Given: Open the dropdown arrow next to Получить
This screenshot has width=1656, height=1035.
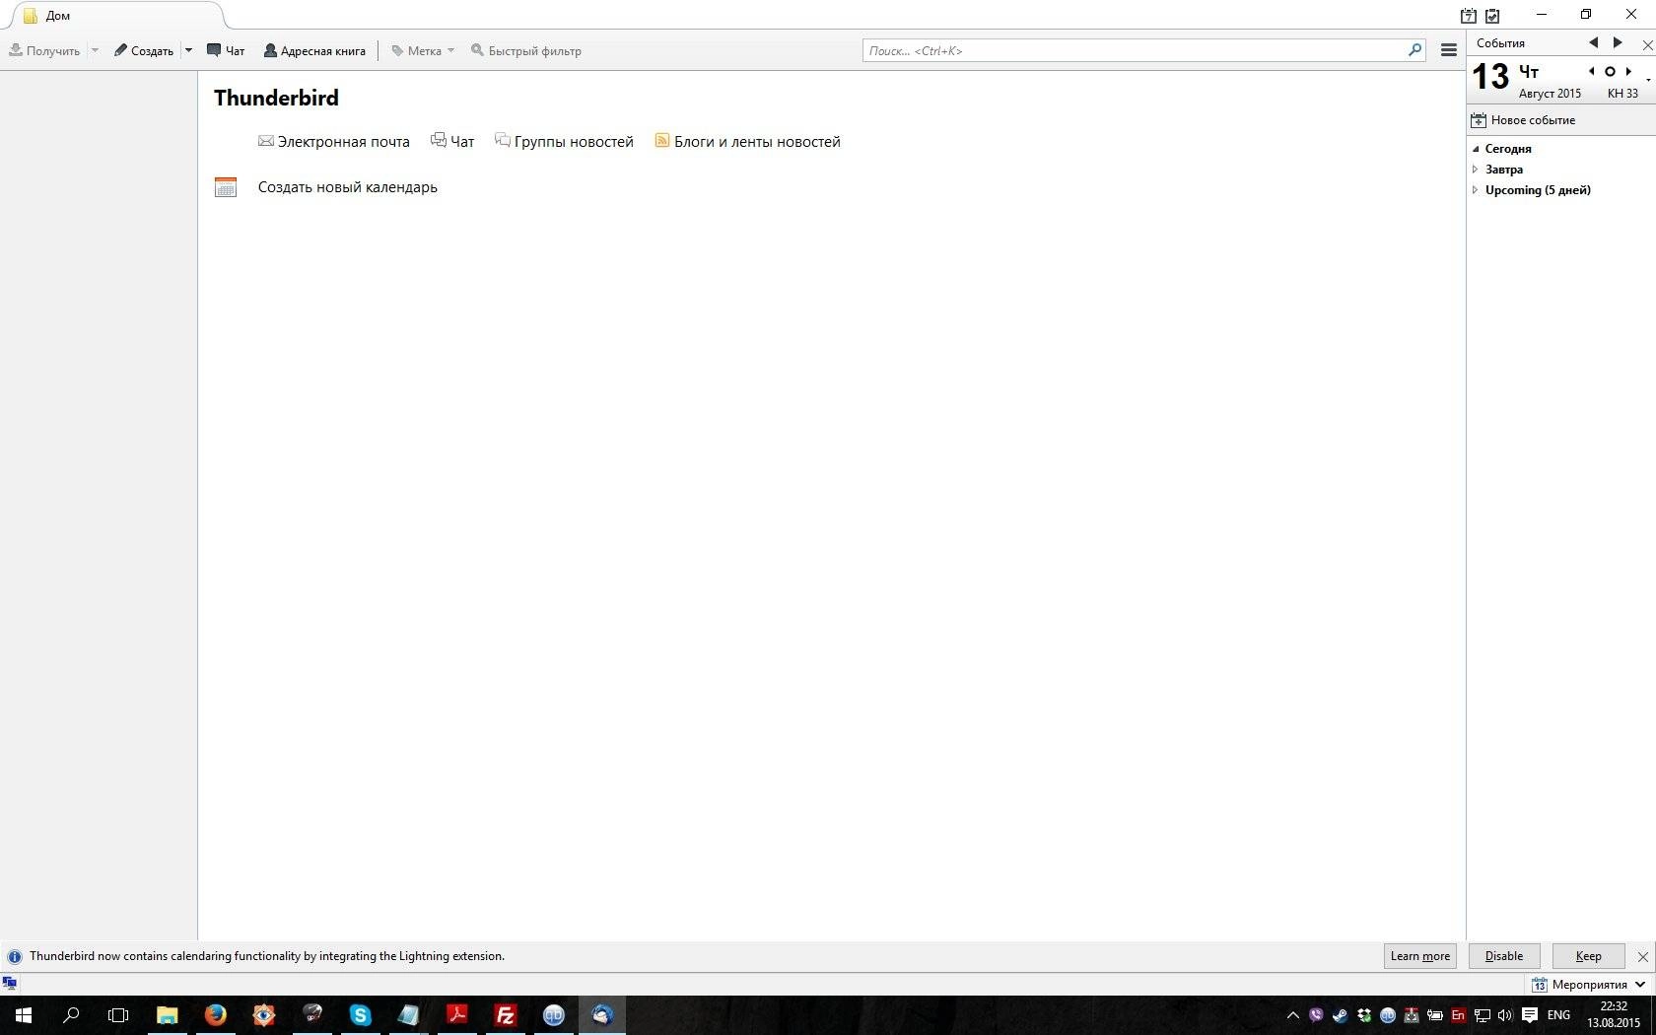Looking at the screenshot, I should pyautogui.click(x=95, y=50).
